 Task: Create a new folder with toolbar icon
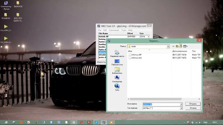click(181, 46)
